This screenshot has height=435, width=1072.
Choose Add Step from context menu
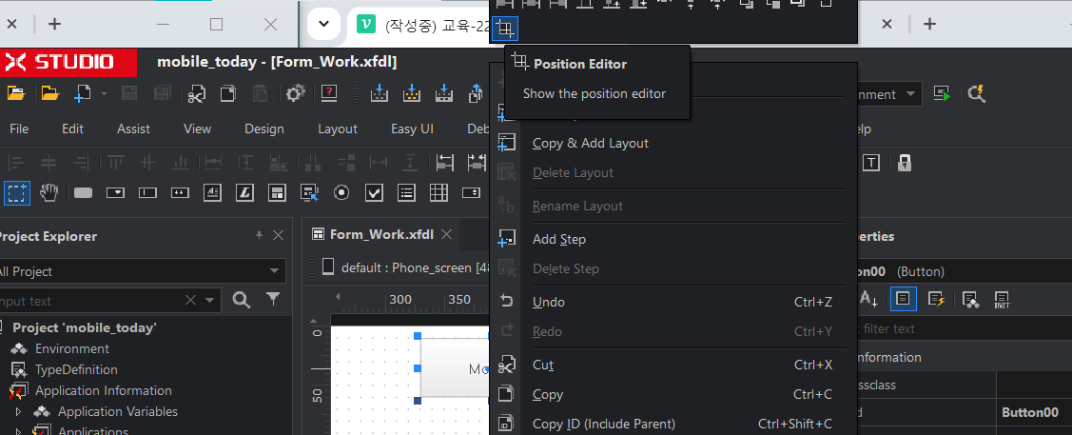[673, 239]
